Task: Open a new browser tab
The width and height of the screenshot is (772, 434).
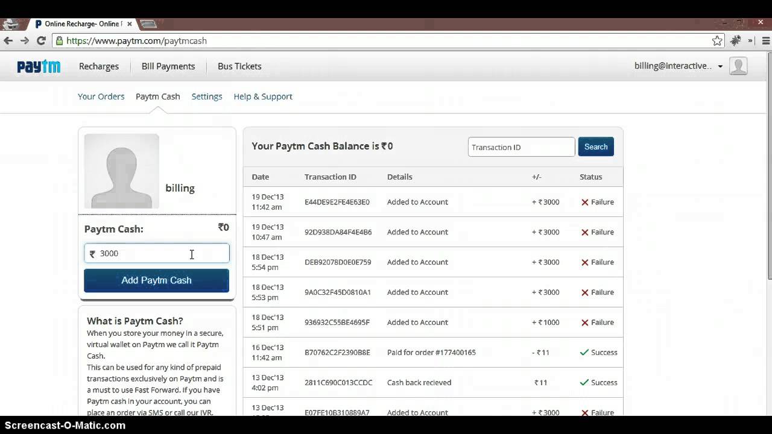Action: 148,24
